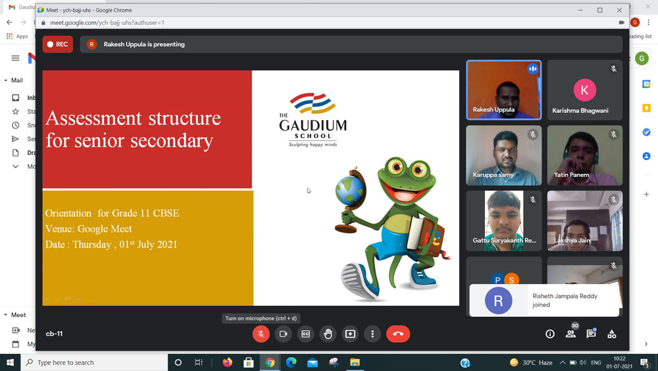Image resolution: width=658 pixels, height=371 pixels.
Task: Select Yatin Panem's video tile
Action: 584,156
